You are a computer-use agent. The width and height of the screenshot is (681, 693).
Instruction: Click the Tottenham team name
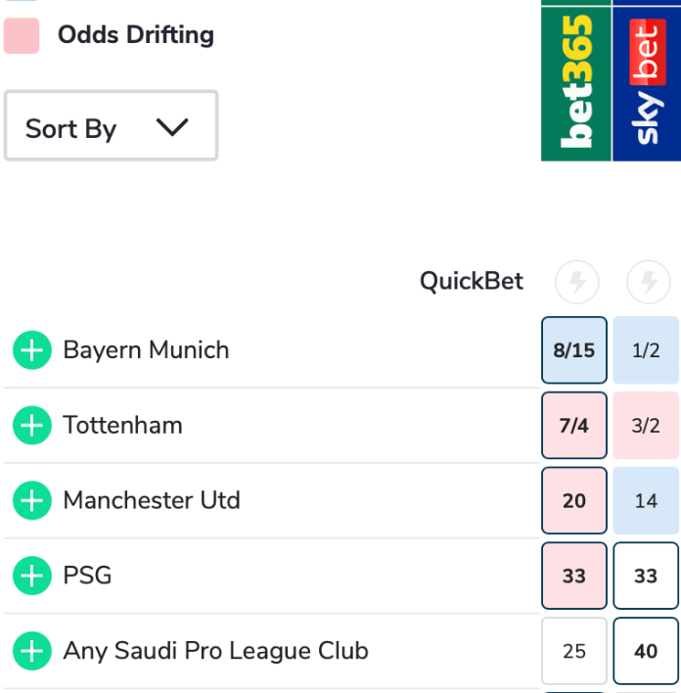[x=122, y=426]
